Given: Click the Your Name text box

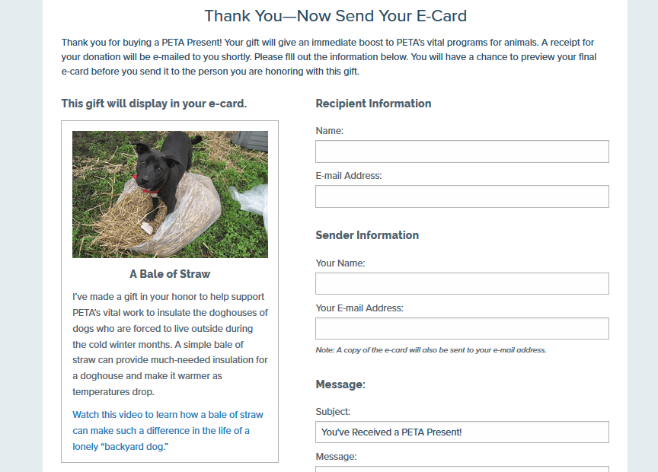Looking at the screenshot, I should [x=462, y=283].
